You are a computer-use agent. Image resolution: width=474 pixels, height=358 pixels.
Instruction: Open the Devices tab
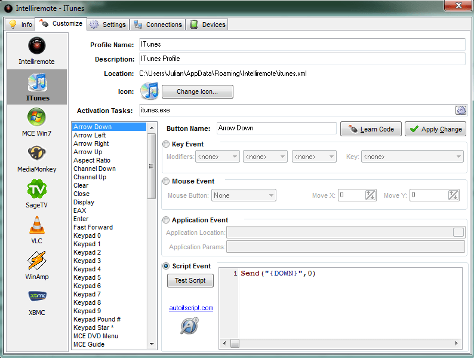tap(207, 25)
